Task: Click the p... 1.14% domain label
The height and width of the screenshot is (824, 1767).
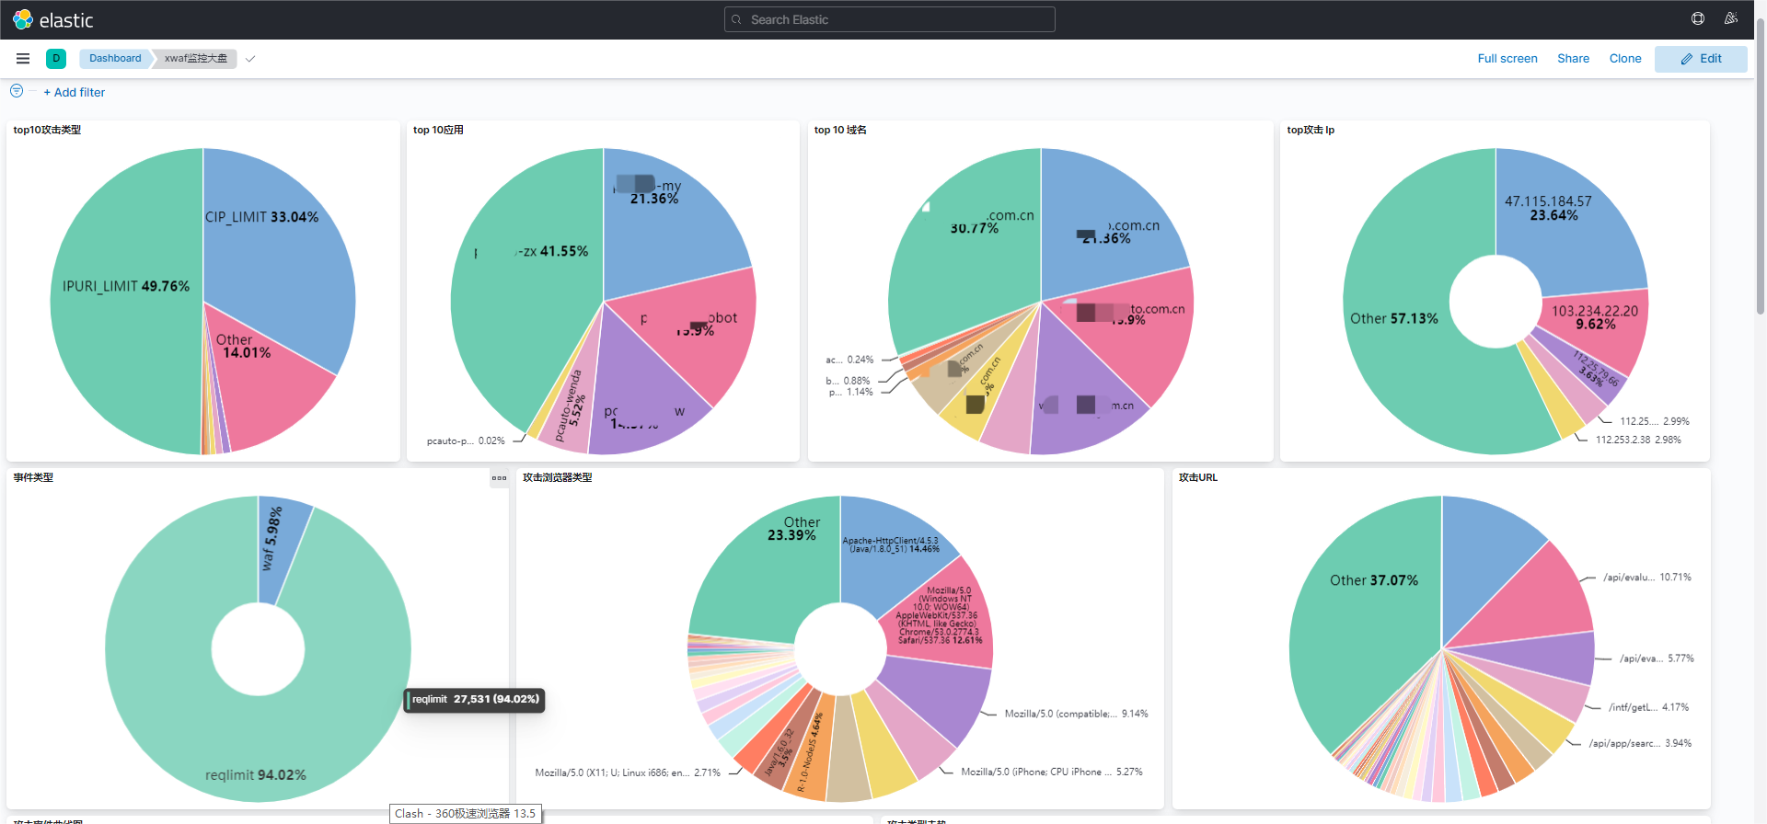Action: [x=851, y=392]
